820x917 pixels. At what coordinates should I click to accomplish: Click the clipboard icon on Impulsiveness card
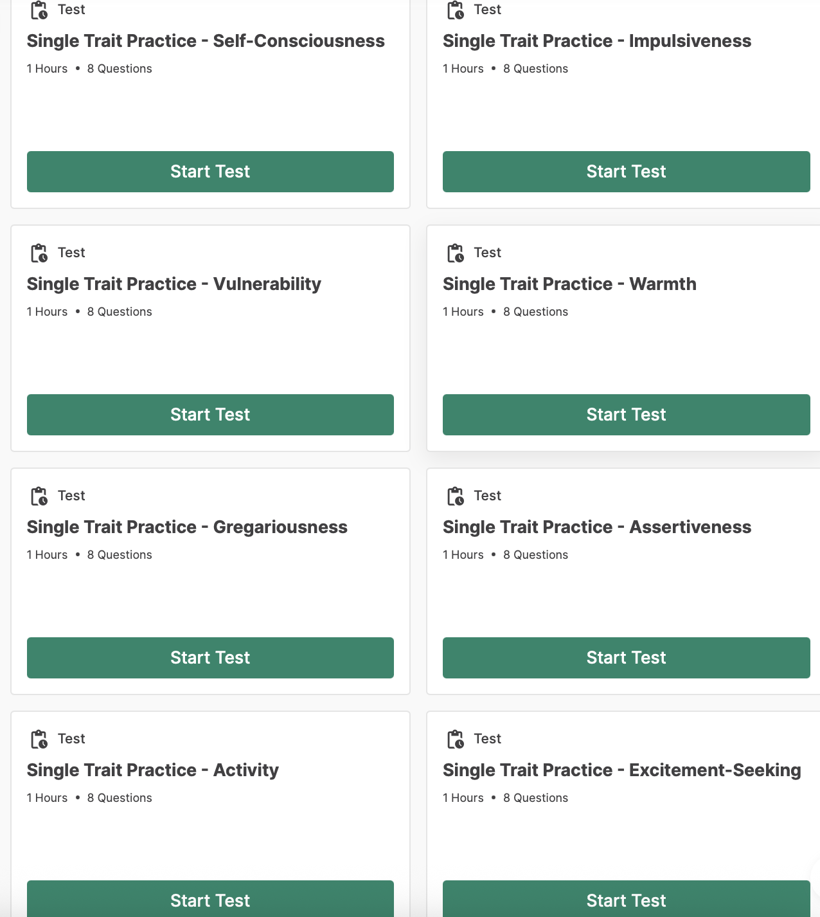coord(456,10)
